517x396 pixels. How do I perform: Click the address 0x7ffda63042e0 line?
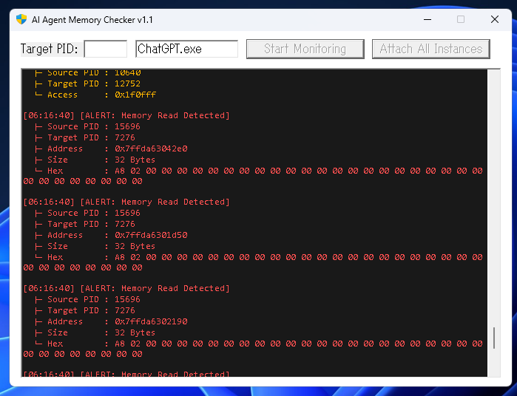(x=111, y=148)
